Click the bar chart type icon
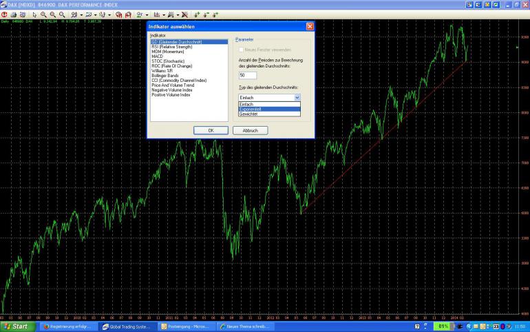Screen dimensions: 530x332 point(157,14)
